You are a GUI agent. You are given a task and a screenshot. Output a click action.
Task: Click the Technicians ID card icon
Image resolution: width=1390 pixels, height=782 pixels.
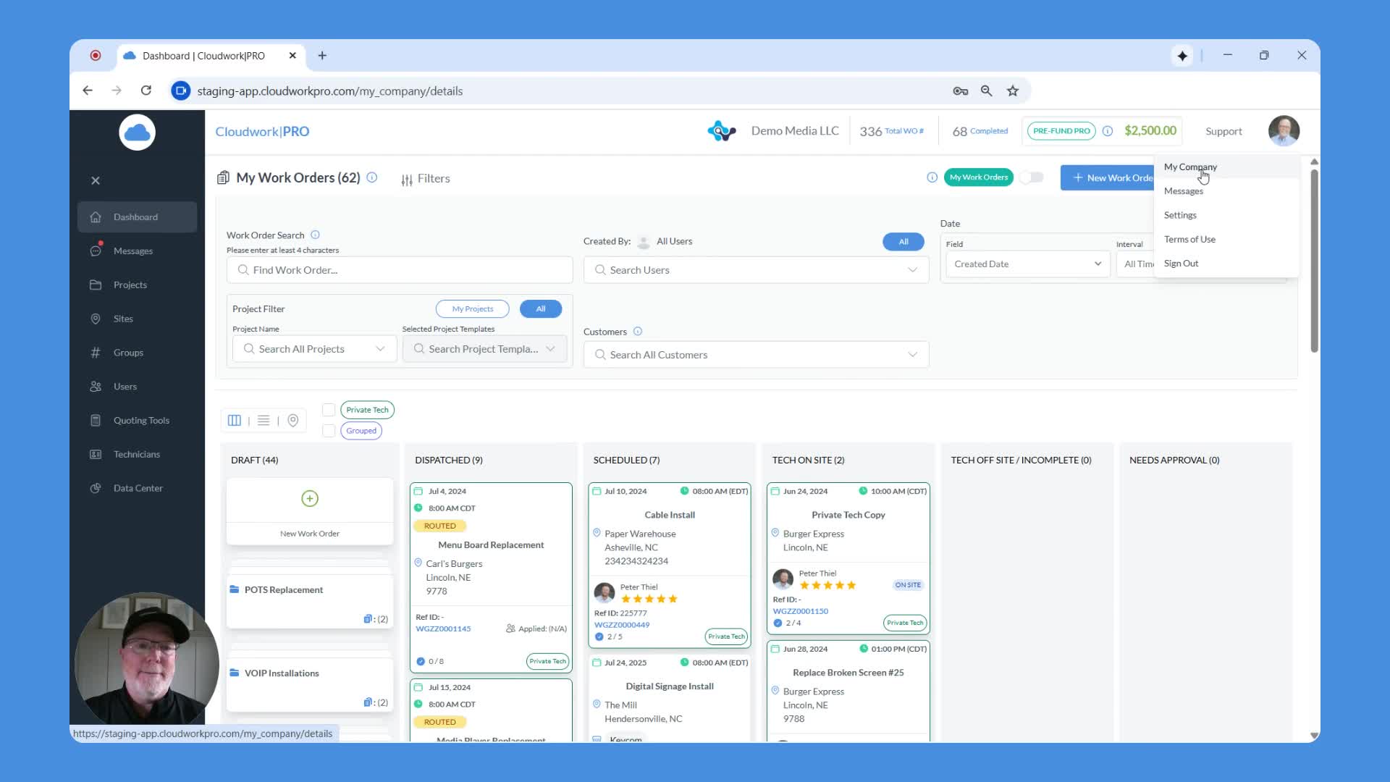96,455
